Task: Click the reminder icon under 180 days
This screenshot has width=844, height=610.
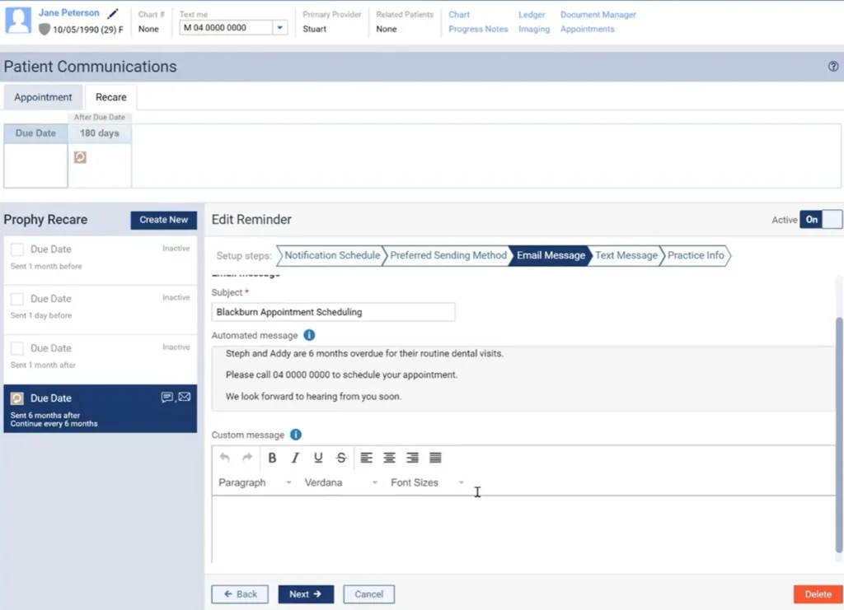Action: (x=80, y=157)
